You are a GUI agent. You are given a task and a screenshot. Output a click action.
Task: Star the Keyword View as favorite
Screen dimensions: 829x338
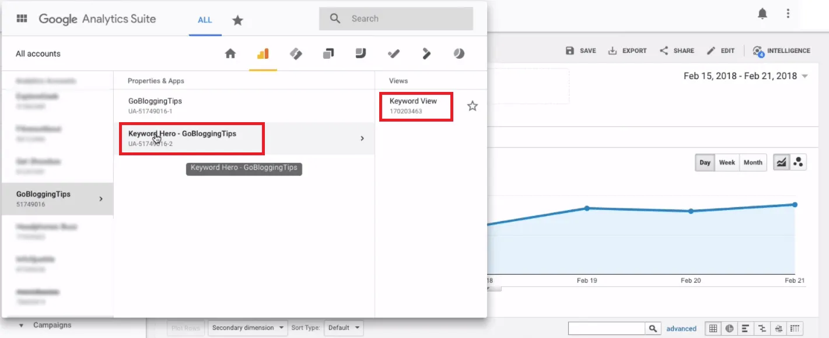[473, 106]
